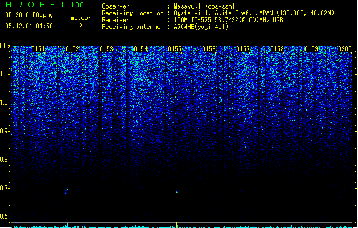Click the Observer label
This screenshot has width=358, height=228.
pos(116,6)
